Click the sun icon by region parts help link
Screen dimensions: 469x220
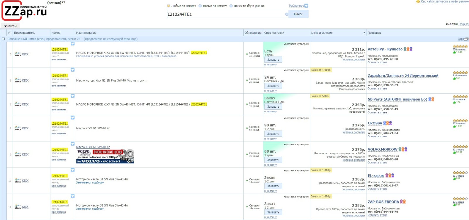point(418,2)
